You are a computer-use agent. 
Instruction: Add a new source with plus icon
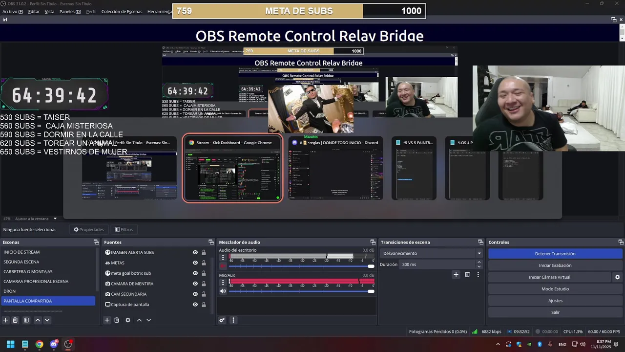[x=107, y=320]
